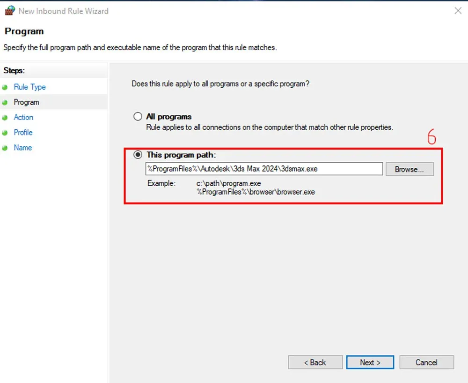Go to the Name step
Screen dimensions: 468x383
[x=22, y=147]
